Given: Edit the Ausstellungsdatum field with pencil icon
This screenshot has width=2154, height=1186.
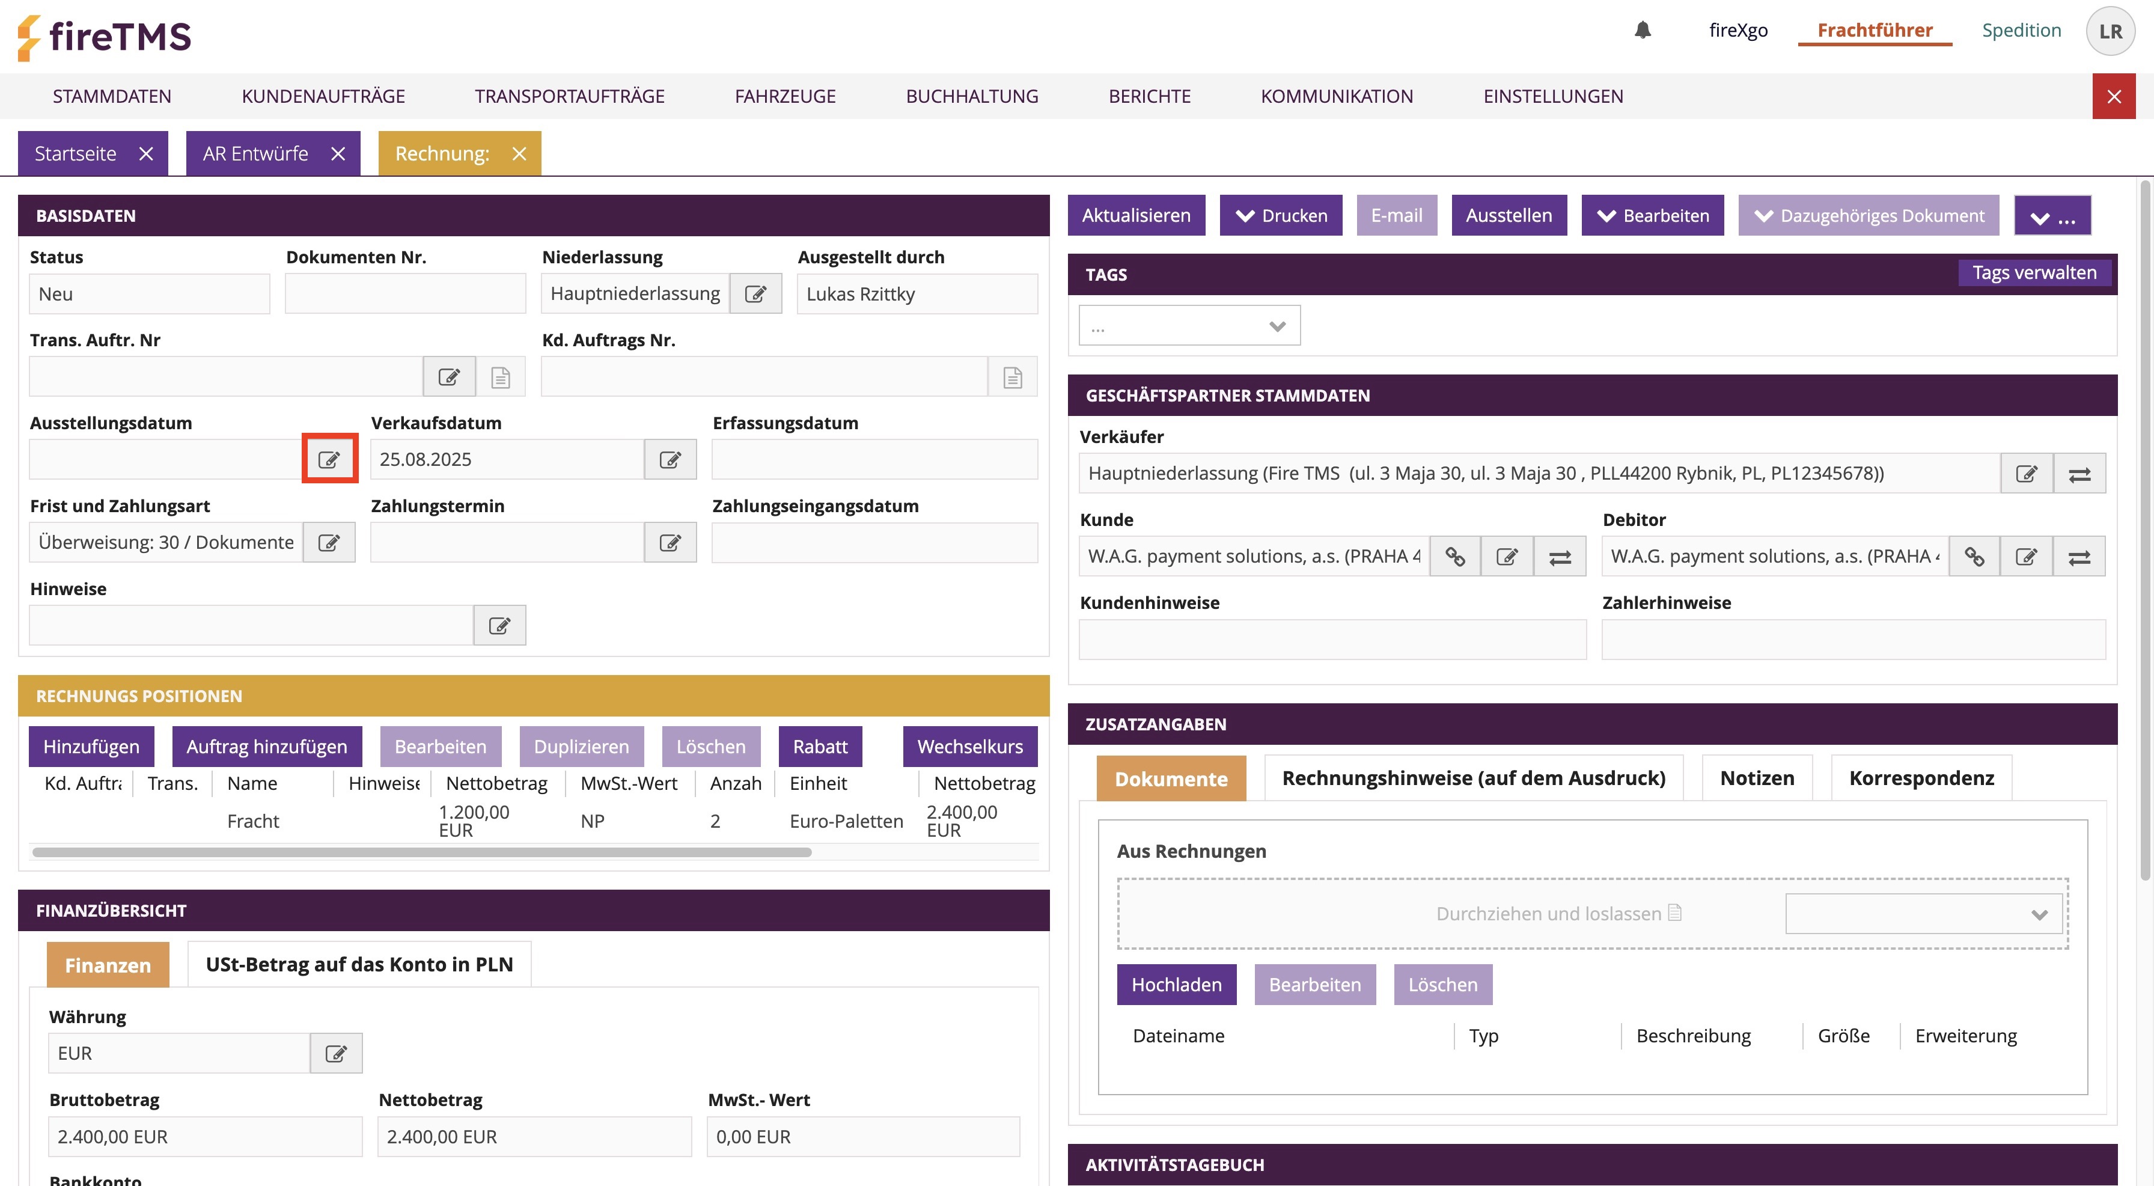Looking at the screenshot, I should click(329, 459).
